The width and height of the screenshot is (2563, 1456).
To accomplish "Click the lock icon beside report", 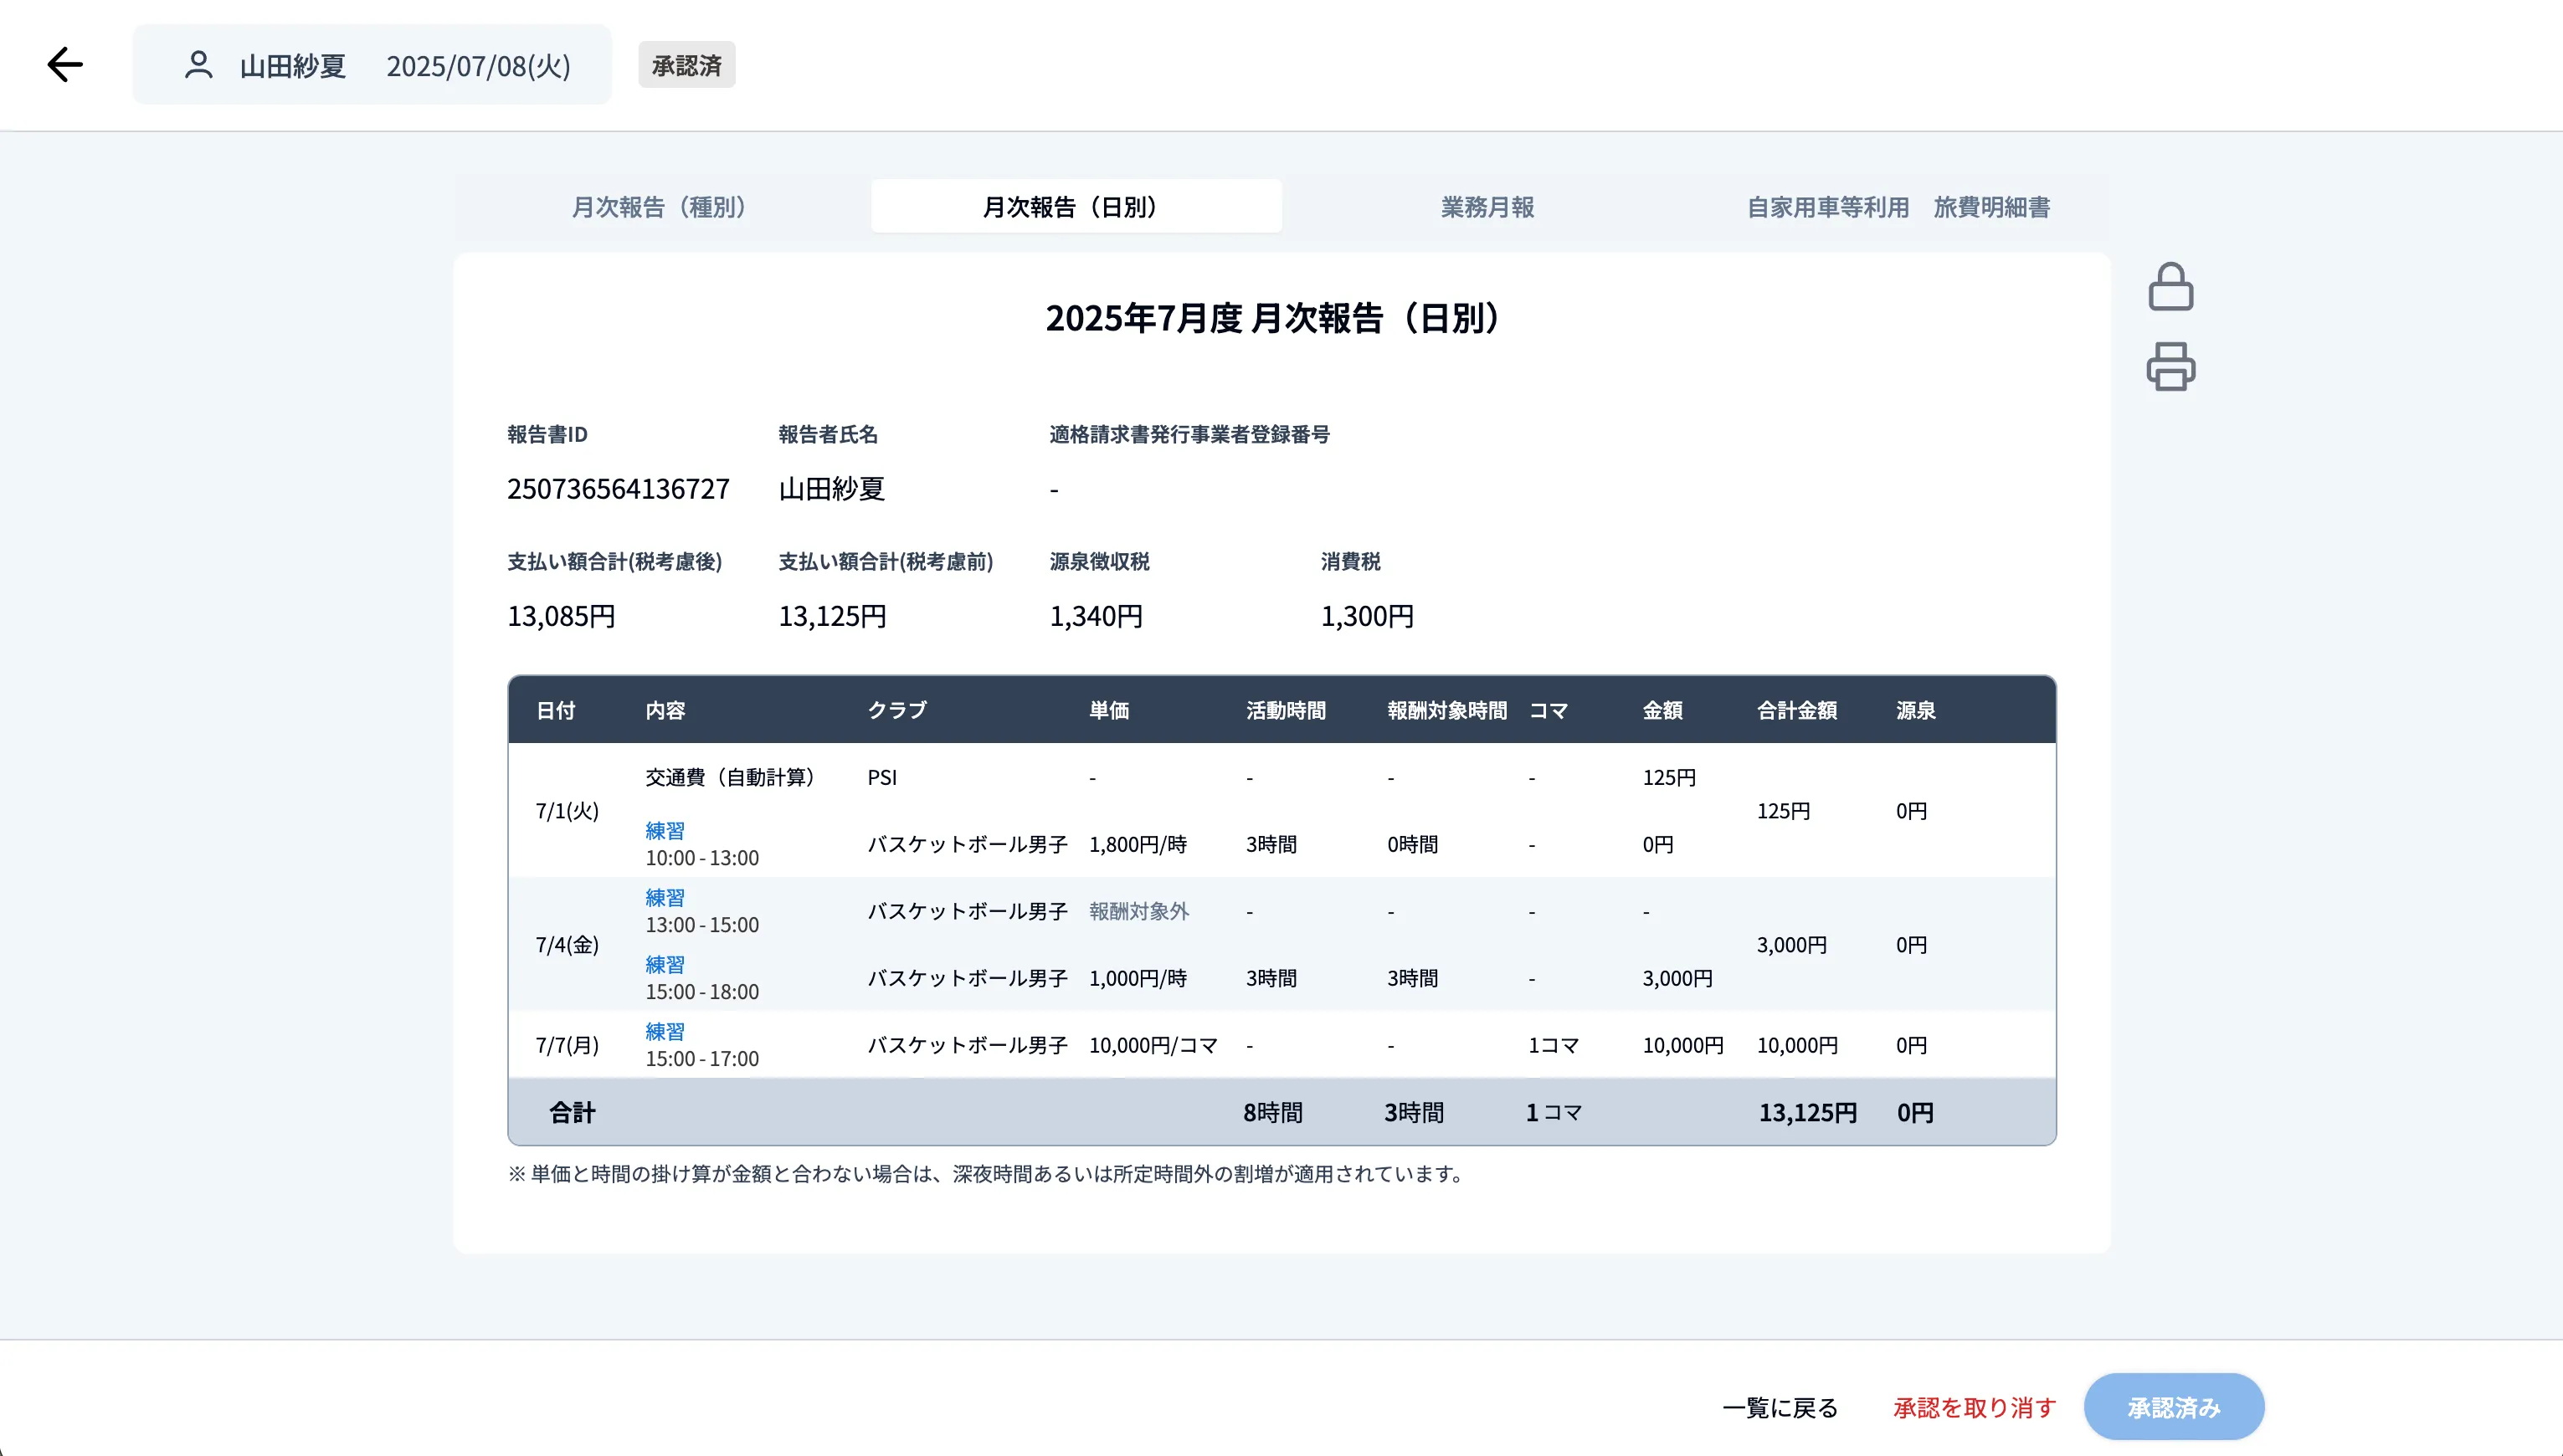I will click(x=2170, y=287).
